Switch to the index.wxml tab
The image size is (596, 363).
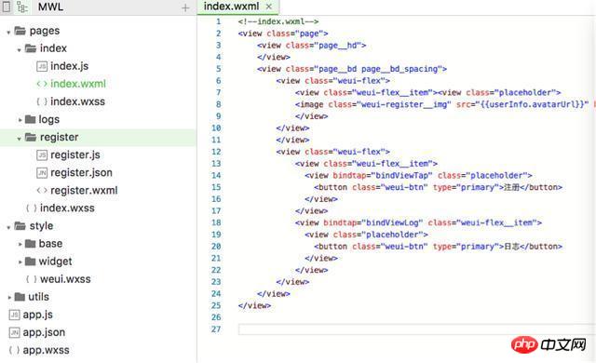[x=231, y=7]
